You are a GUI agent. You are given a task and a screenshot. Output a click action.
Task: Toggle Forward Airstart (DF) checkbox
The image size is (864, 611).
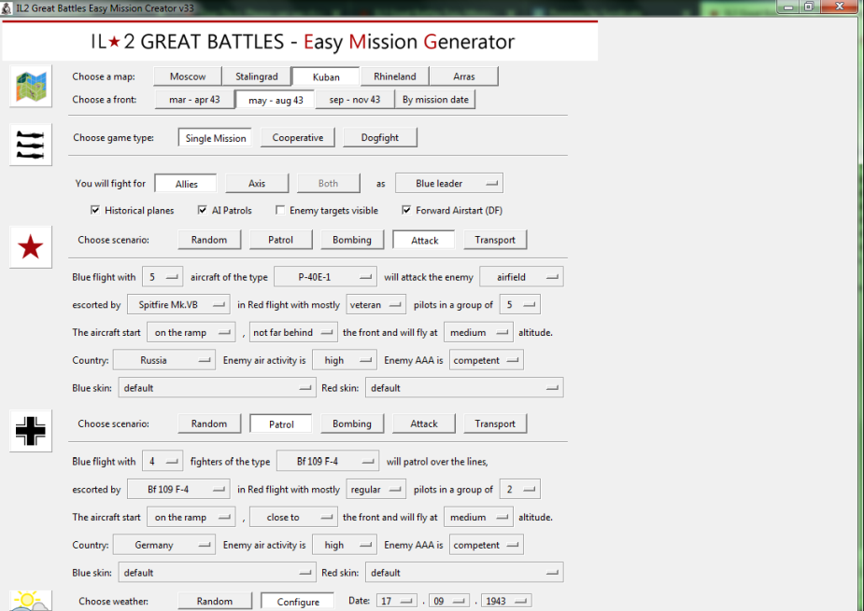[x=406, y=210]
